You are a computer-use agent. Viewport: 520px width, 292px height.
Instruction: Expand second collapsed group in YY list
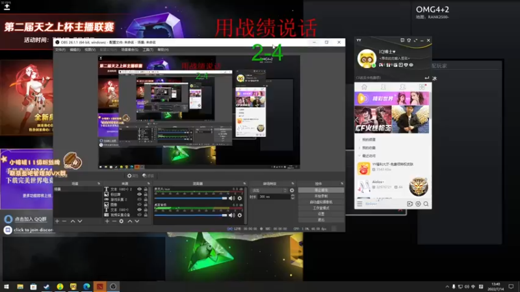pos(359,148)
